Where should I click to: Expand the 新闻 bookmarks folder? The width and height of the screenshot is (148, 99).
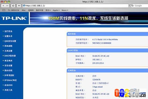[48, 10]
